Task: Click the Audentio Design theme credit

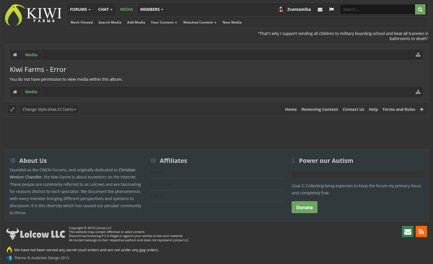Action: [42, 258]
